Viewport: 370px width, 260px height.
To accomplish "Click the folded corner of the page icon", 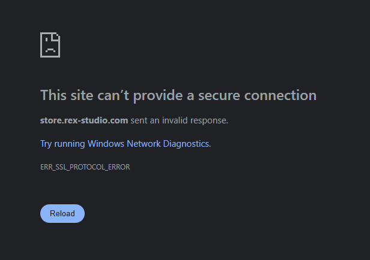I will coord(56,36).
